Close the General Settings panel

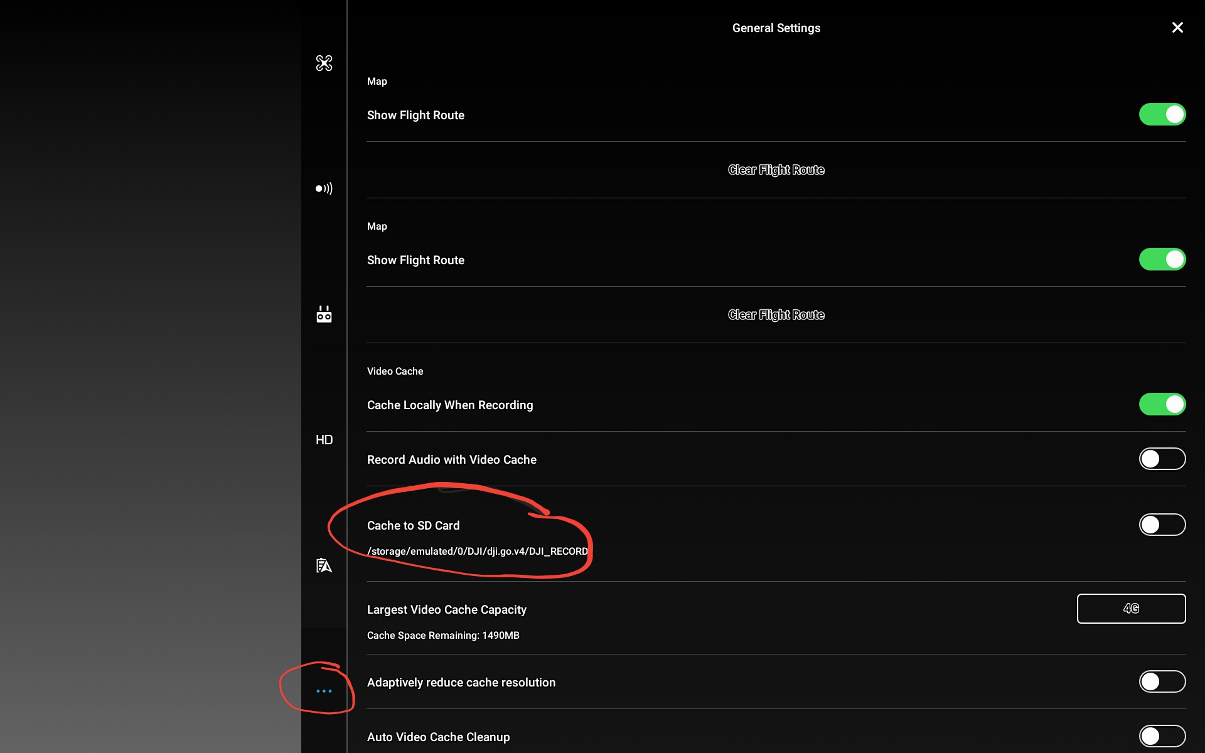coord(1177,28)
